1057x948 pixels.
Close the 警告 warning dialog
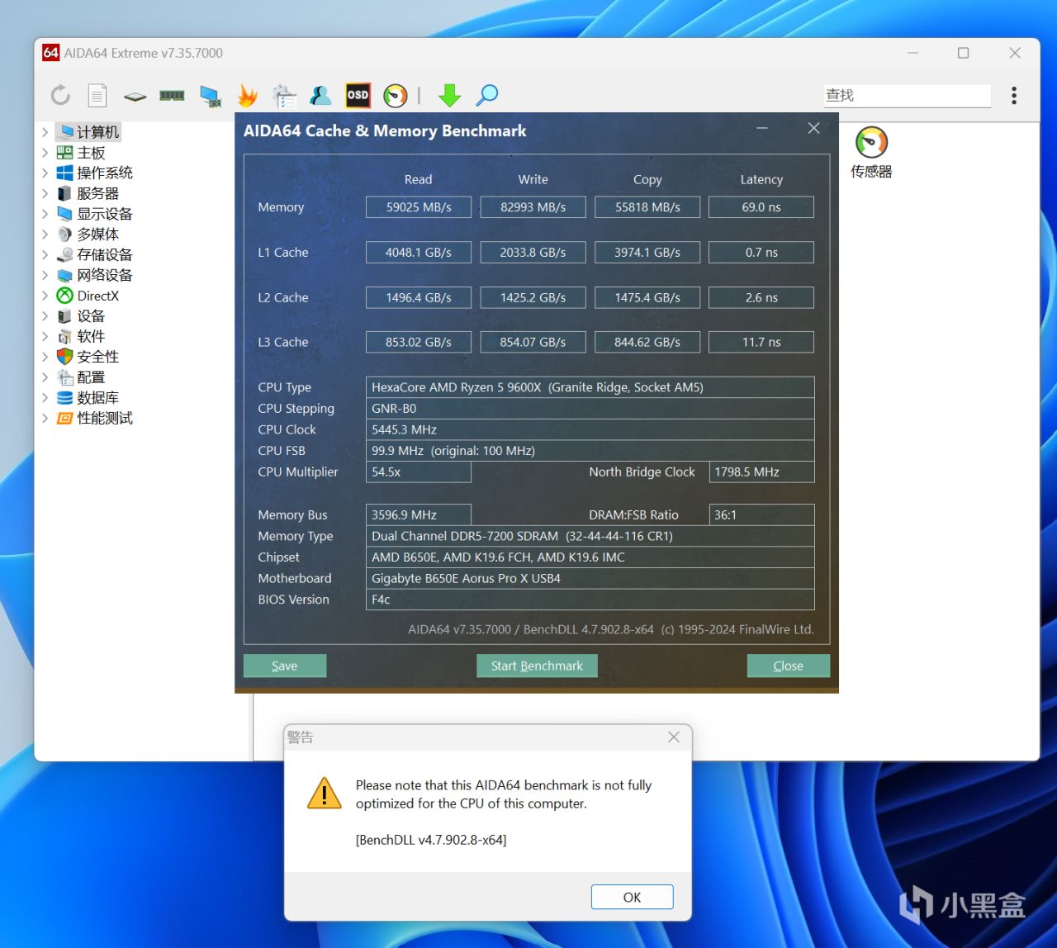point(674,737)
